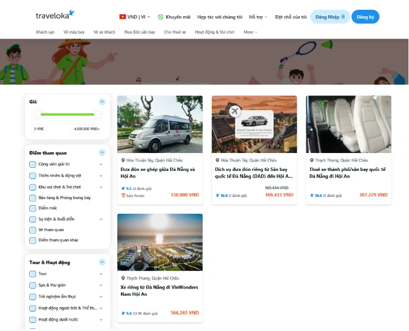Click the Vietnam flag currency icon
This screenshot has height=331, width=409.
[x=122, y=17]
